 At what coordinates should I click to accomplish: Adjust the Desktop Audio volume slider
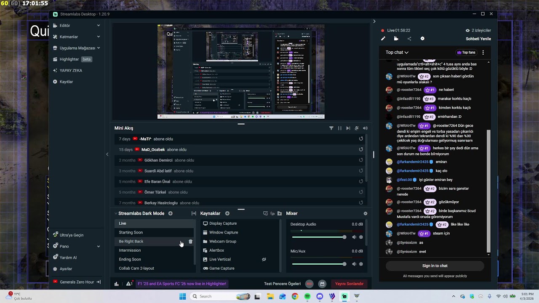pyautogui.click(x=319, y=237)
